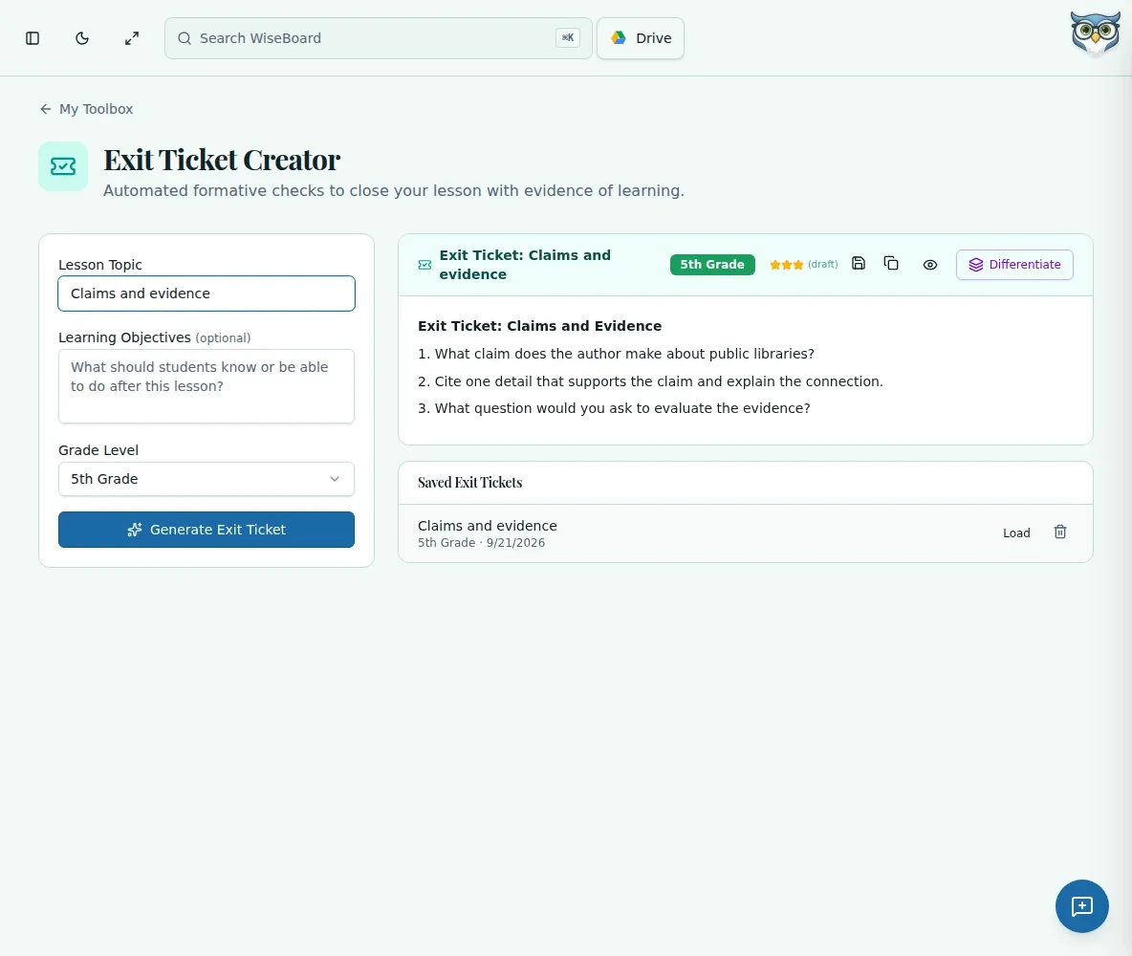The image size is (1132, 956).
Task: Click question 1 about public libraries
Action: pyautogui.click(x=616, y=354)
